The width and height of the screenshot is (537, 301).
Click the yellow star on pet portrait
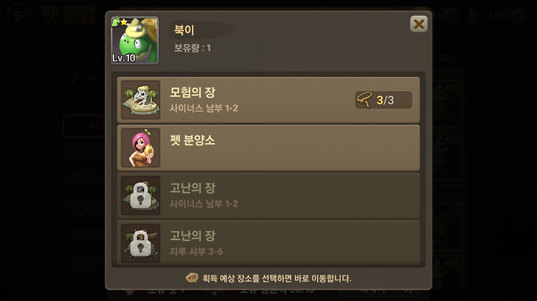point(124,22)
